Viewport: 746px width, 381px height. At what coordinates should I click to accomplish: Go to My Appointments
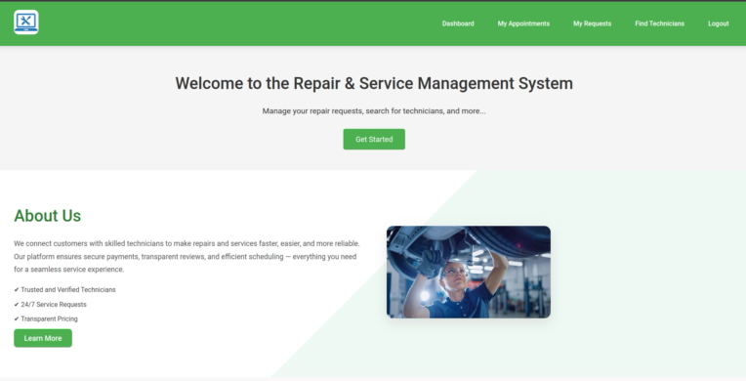pyautogui.click(x=523, y=23)
